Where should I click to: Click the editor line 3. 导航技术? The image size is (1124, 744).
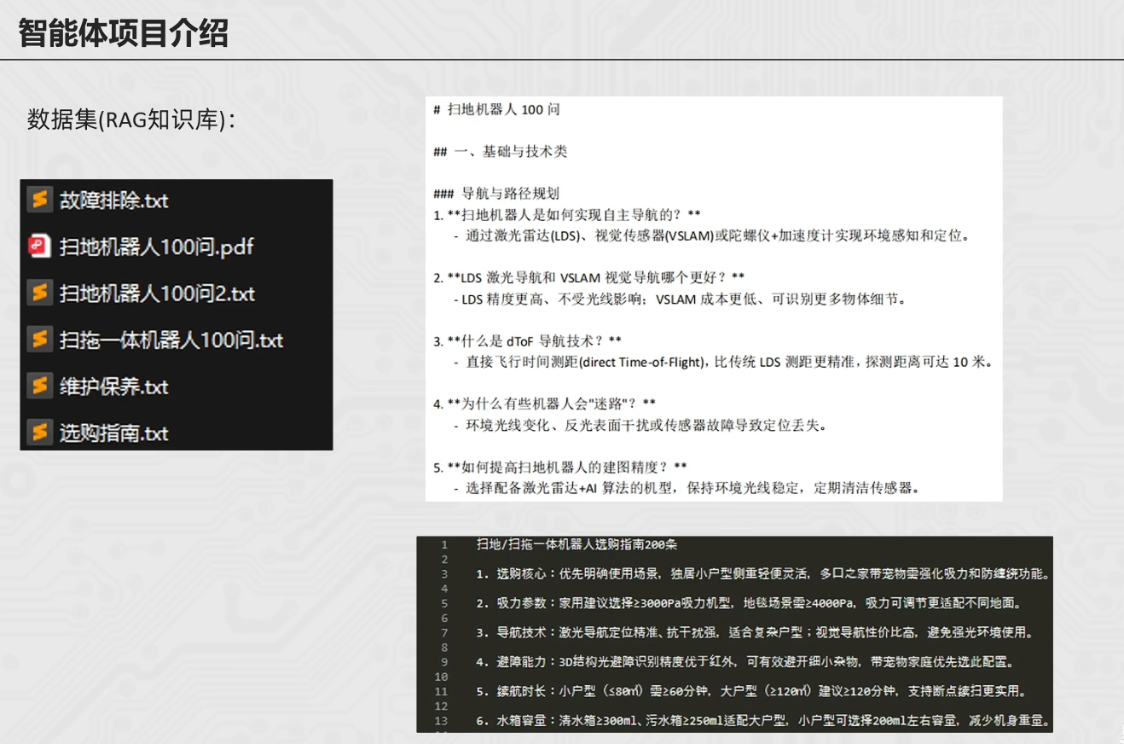click(756, 633)
